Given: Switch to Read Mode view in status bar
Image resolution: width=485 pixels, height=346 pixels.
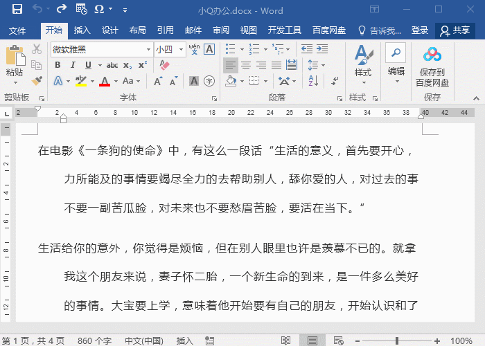Looking at the screenshot, I should tap(285, 340).
